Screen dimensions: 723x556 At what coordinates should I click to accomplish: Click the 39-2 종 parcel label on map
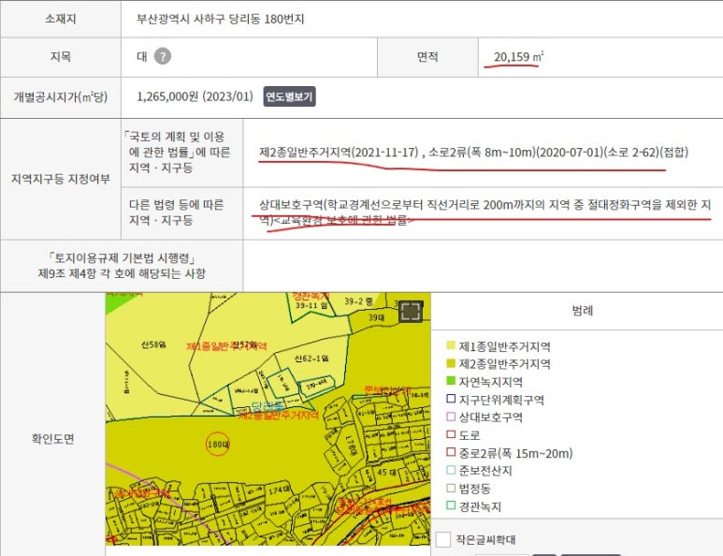tap(359, 301)
